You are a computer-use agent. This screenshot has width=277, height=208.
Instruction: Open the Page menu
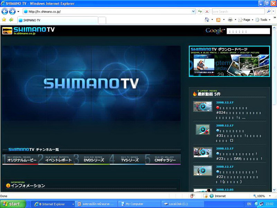coord(246,20)
